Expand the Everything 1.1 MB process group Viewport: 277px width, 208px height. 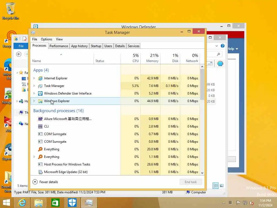click(x=34, y=157)
